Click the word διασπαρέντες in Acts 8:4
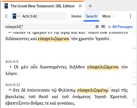This screenshot has height=108, width=137. tap(53, 67)
